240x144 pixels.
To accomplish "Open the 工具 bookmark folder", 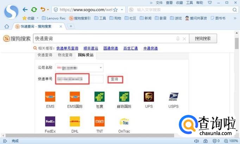I will tap(100, 18).
